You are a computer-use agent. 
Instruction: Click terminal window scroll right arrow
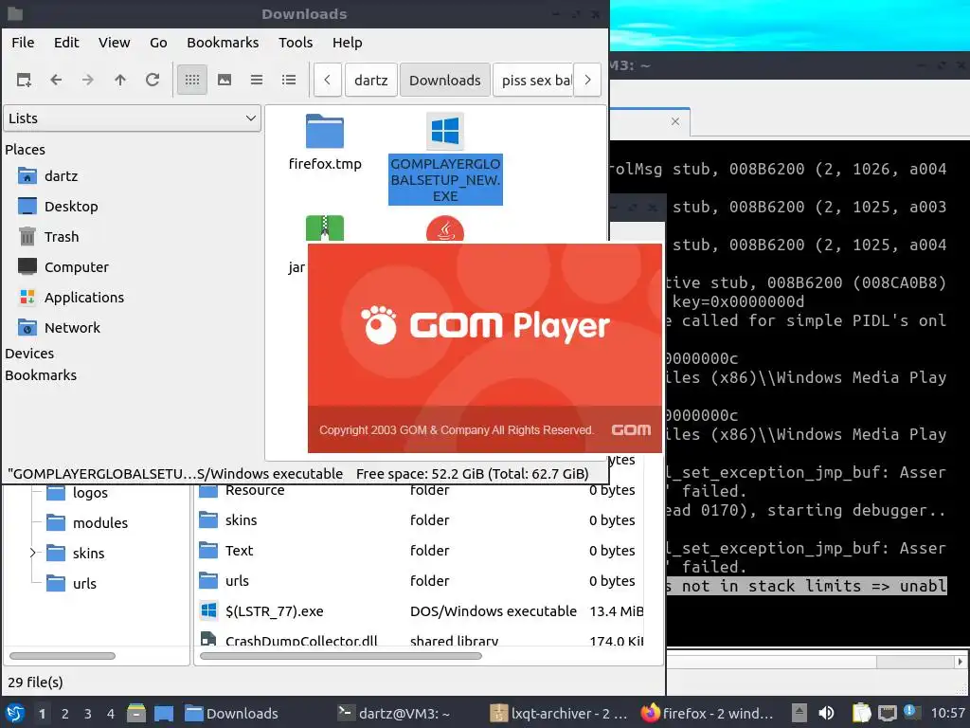point(960,662)
